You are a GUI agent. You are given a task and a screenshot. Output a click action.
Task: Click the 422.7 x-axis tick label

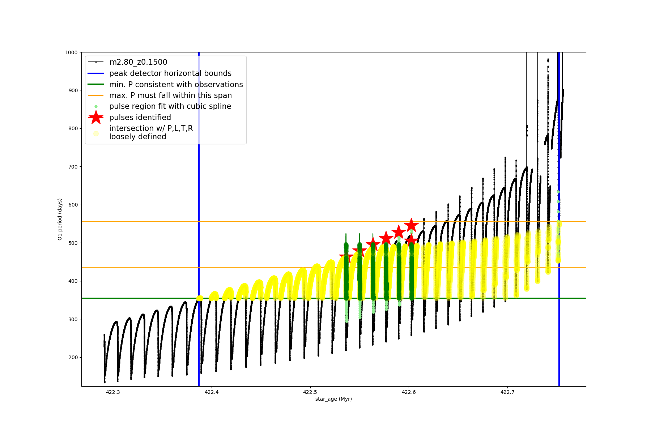(x=507, y=392)
